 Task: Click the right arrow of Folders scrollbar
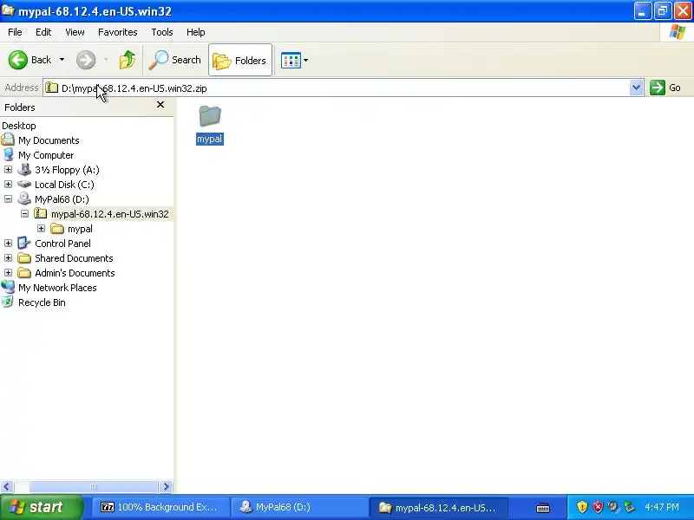(x=166, y=487)
